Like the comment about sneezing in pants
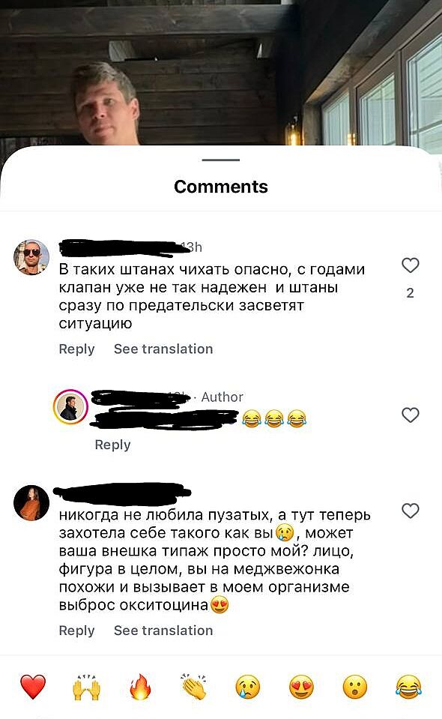Image resolution: width=442 pixels, height=719 pixels. [411, 265]
